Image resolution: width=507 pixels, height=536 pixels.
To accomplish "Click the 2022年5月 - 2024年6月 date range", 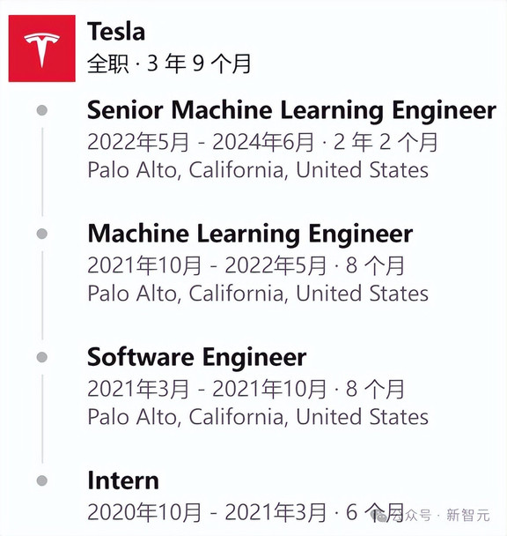I will point(201,142).
